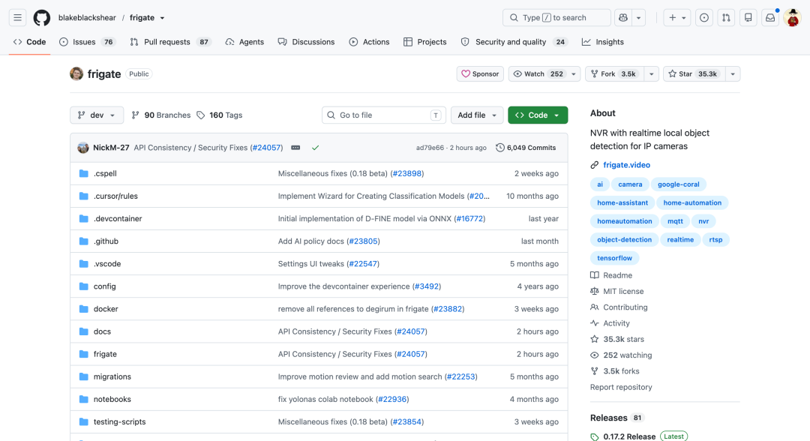Image resolution: width=810 pixels, height=441 pixels.
Task: Click the migrations folder icon
Action: [84, 376]
